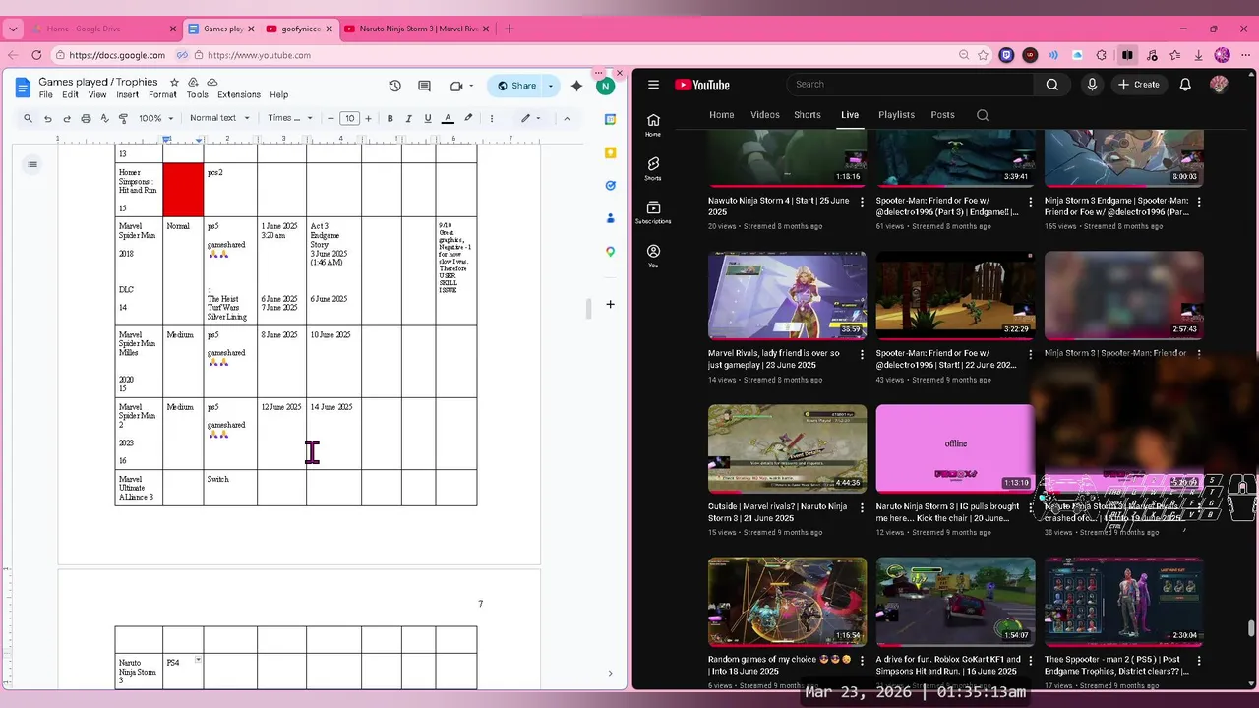Open the Times font dropdown

point(290,118)
